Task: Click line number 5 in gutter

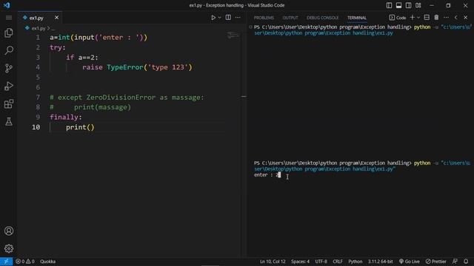Action: (38, 77)
